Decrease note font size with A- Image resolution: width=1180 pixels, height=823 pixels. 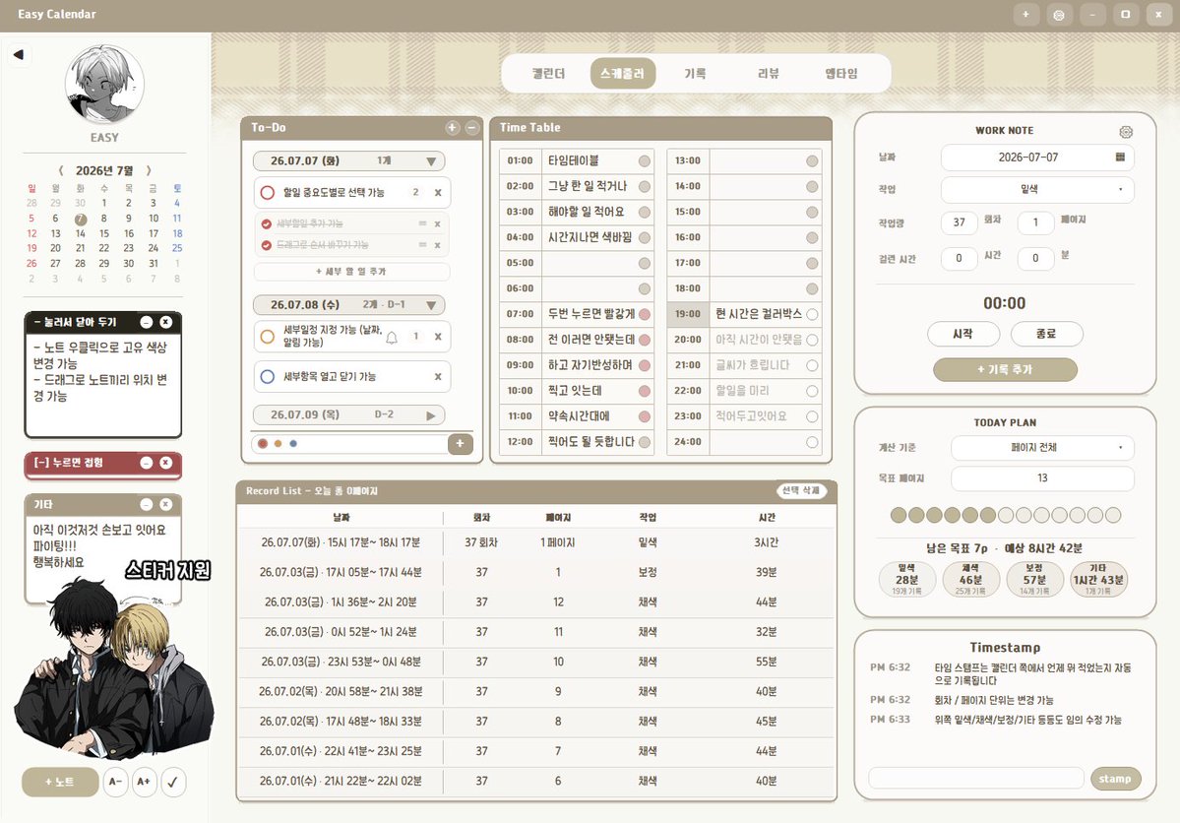pos(115,782)
